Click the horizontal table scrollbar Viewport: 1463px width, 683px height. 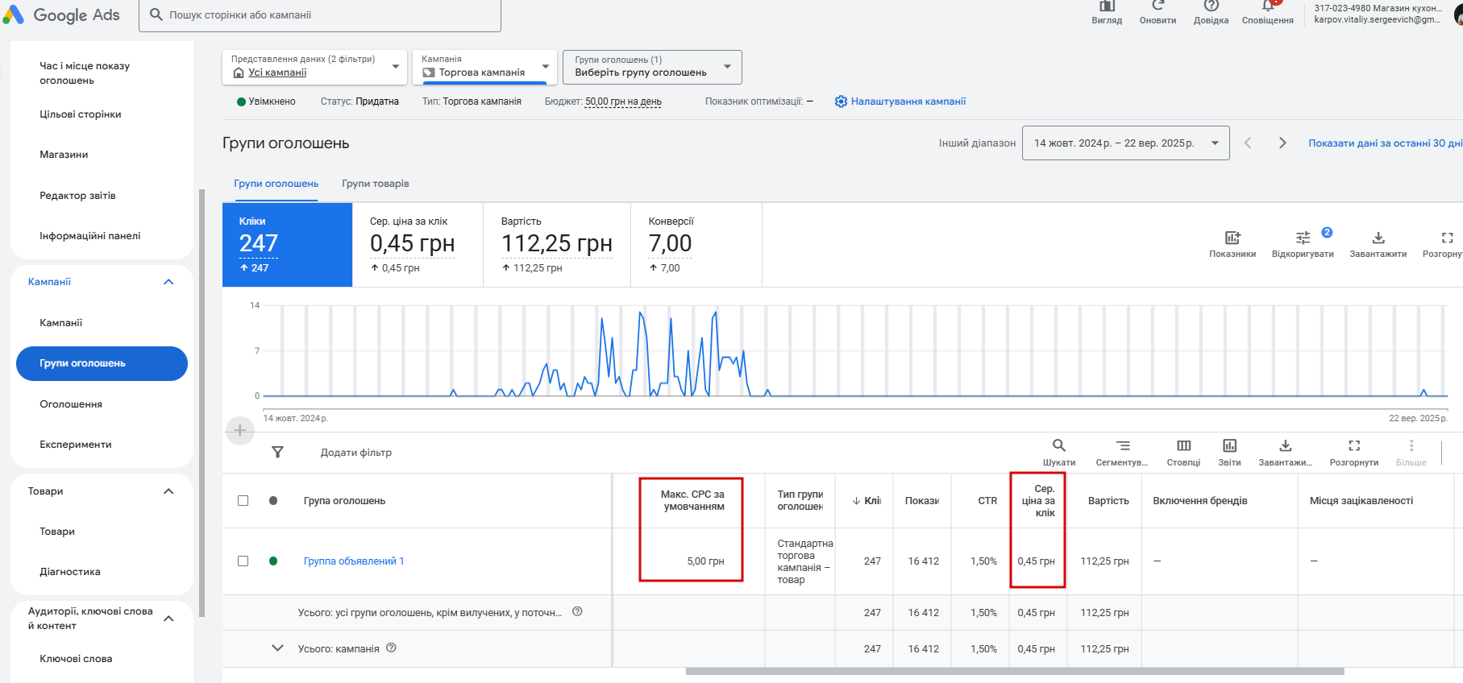[x=1015, y=671]
